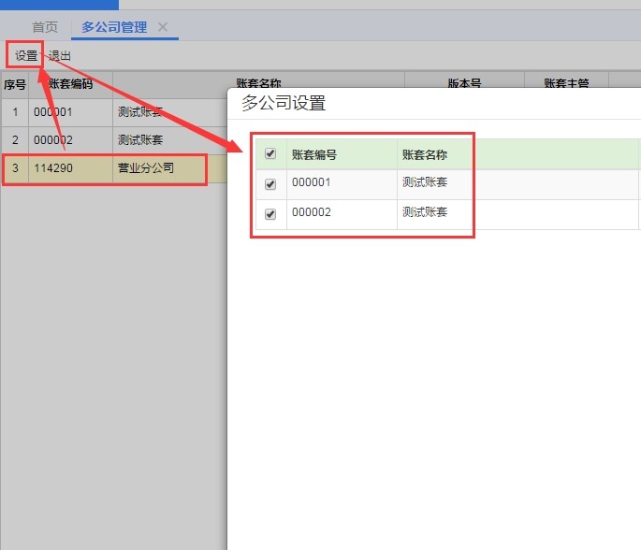The image size is (641, 550).
Task: Click the 账套编码 column header
Action: pyautogui.click(x=71, y=84)
